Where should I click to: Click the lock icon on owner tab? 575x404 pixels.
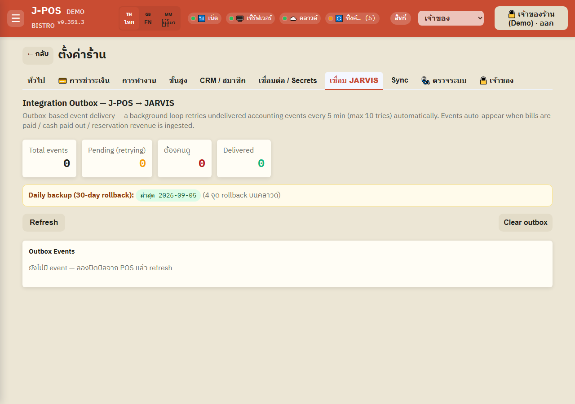(483, 81)
